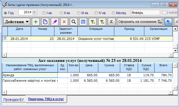Click the 7 746.70 total cell
Image resolution: width=179 pixels, height=107 pixels.
click(163, 81)
